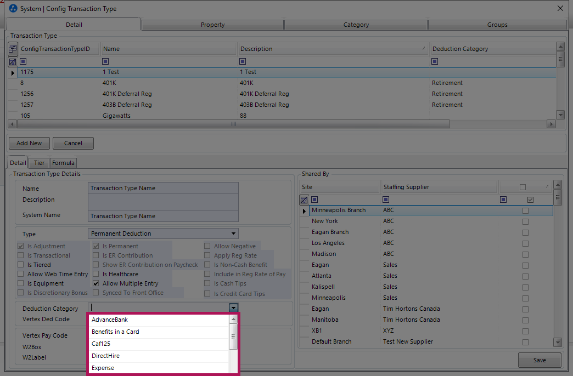
Task: Click filter icon under Description column
Action: coord(243,61)
